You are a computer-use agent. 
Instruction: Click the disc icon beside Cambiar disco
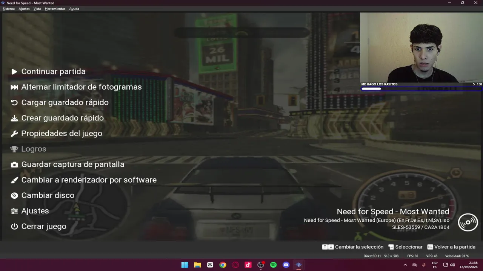14,195
